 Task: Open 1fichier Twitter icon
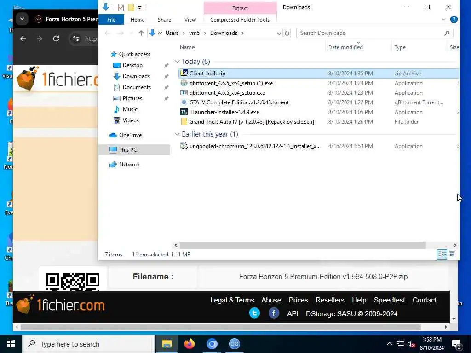pos(254,313)
